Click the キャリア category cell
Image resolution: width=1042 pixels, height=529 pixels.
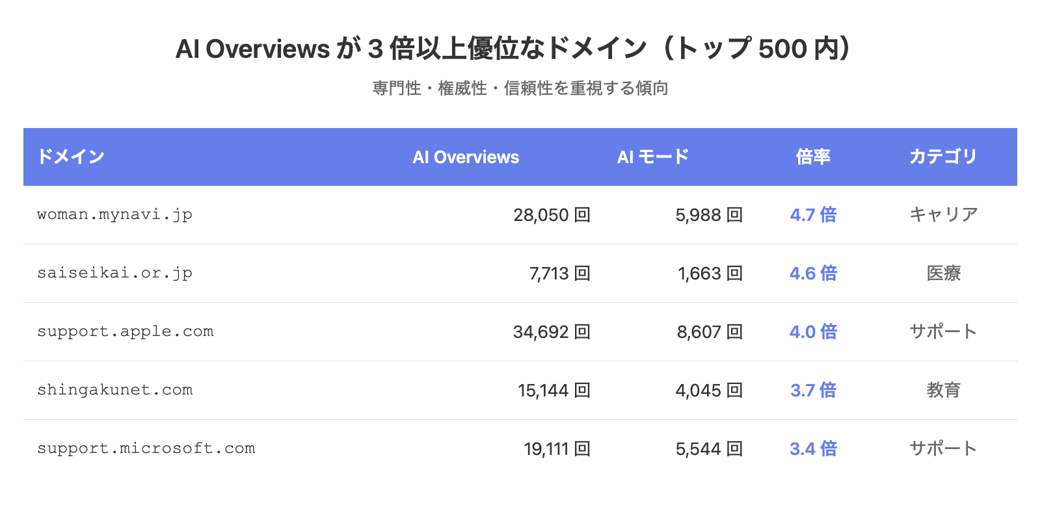coord(943,214)
